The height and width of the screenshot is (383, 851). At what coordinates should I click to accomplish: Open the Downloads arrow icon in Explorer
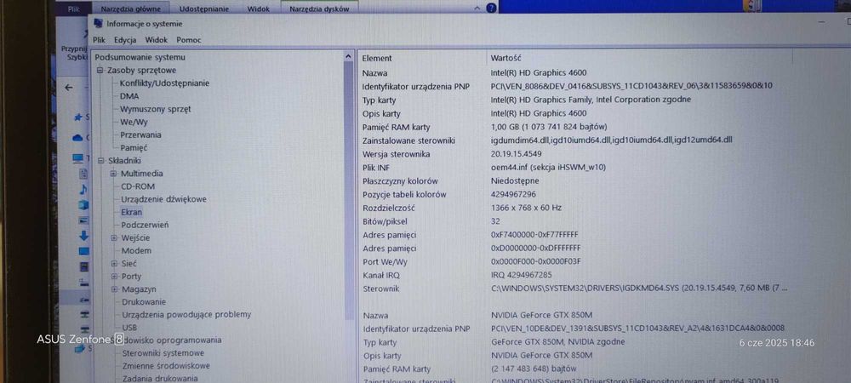pos(83,236)
